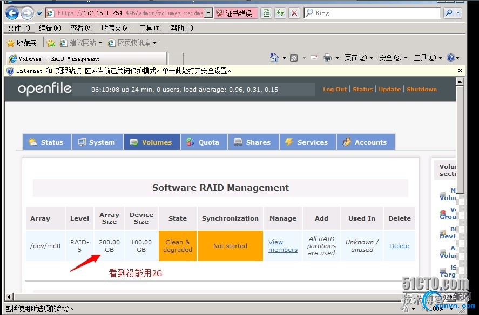The image size is (479, 315).
Task: Switch to the System navigation tab
Action: [x=98, y=142]
